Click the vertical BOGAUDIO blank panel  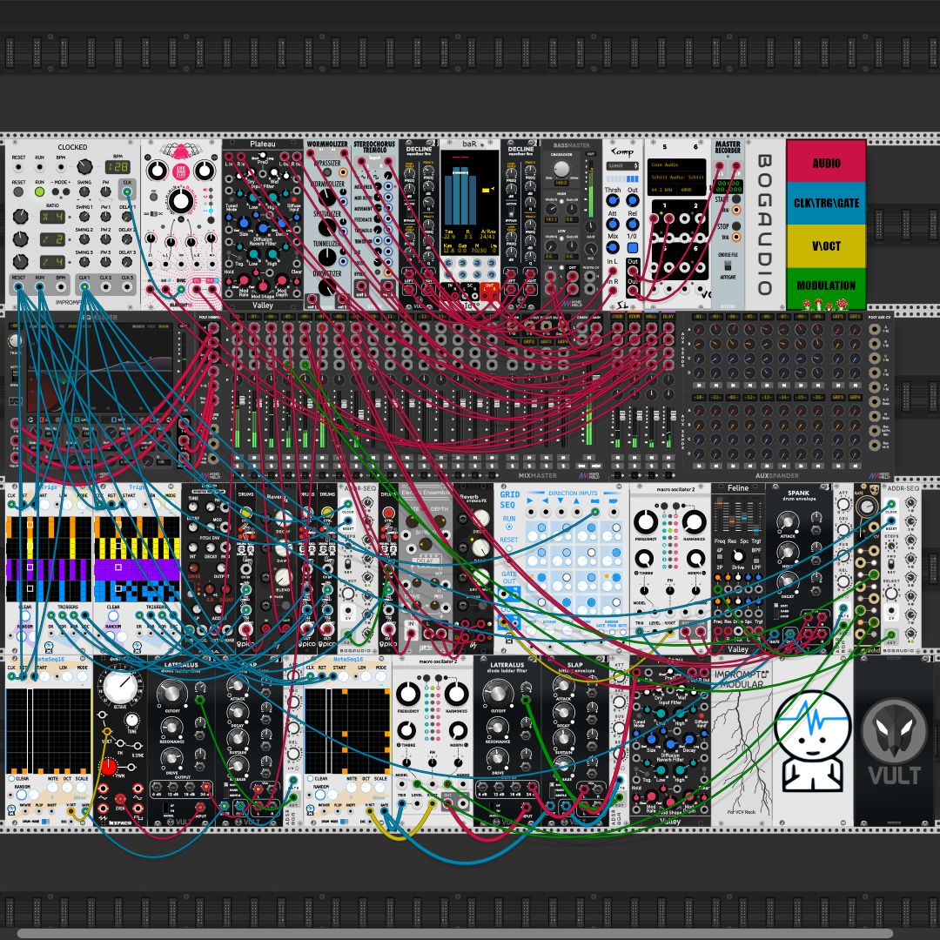[765, 225]
